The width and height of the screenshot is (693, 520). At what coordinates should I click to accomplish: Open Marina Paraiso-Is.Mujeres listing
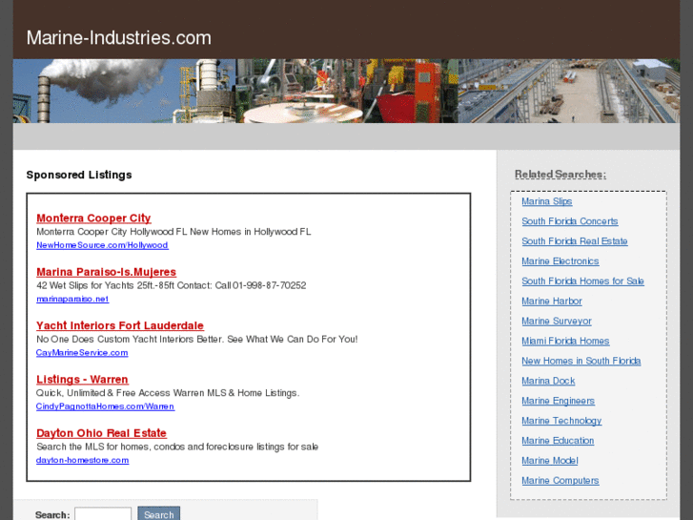tap(106, 272)
